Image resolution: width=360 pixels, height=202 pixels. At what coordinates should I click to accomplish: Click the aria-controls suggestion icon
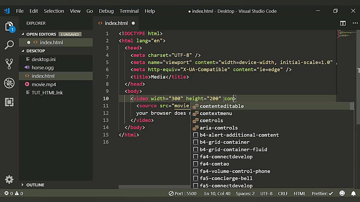(x=196, y=128)
